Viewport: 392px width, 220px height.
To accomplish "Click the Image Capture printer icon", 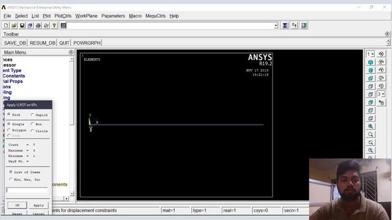I will 38,26.
